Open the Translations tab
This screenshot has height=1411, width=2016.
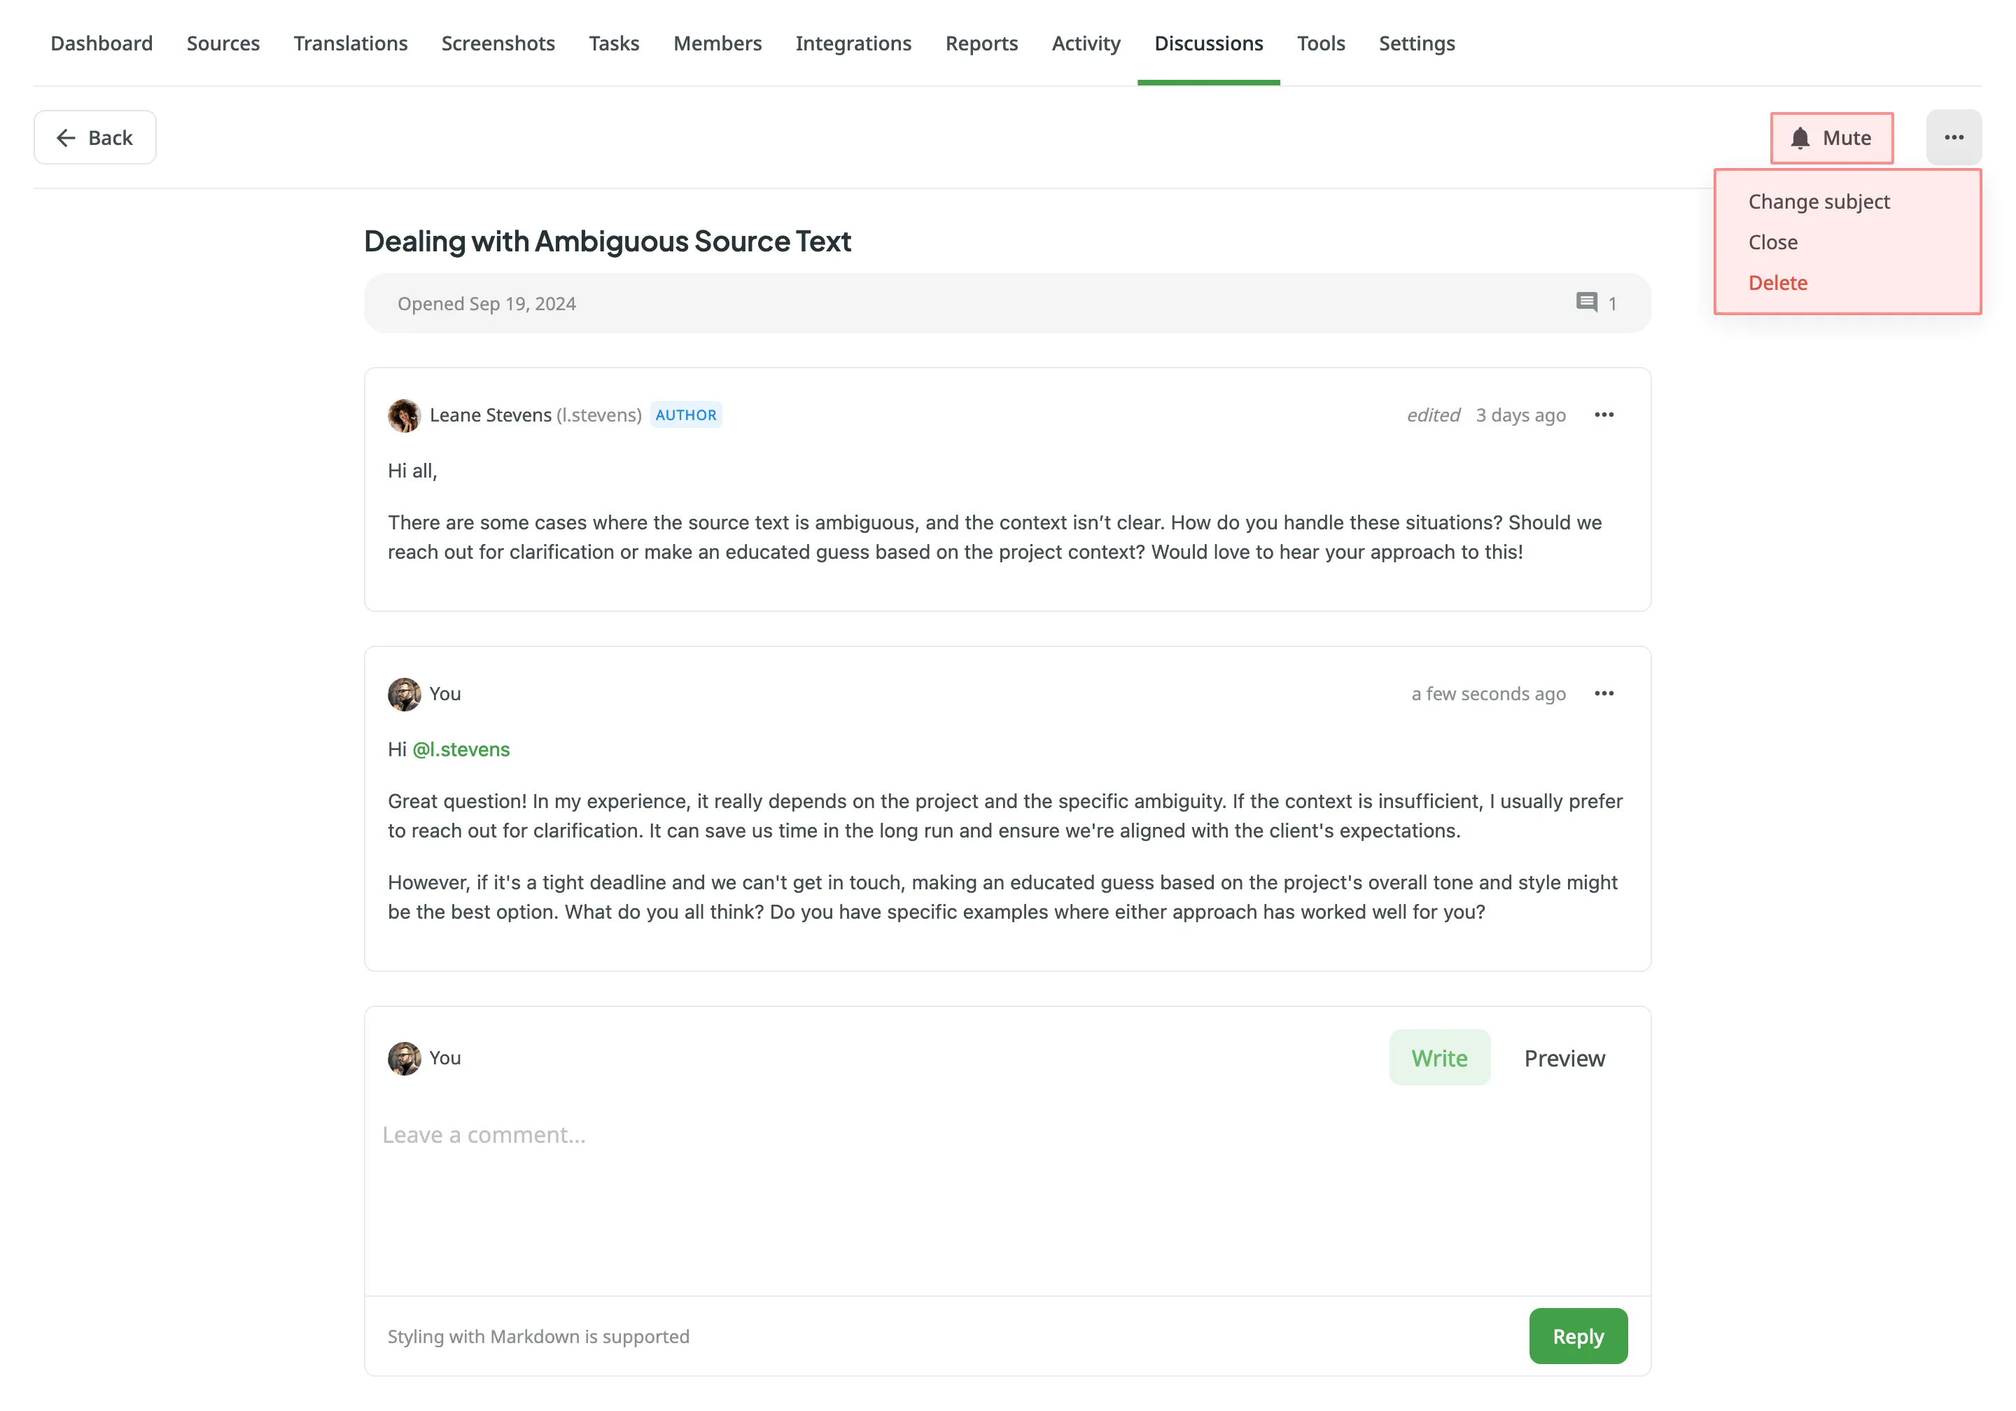349,43
